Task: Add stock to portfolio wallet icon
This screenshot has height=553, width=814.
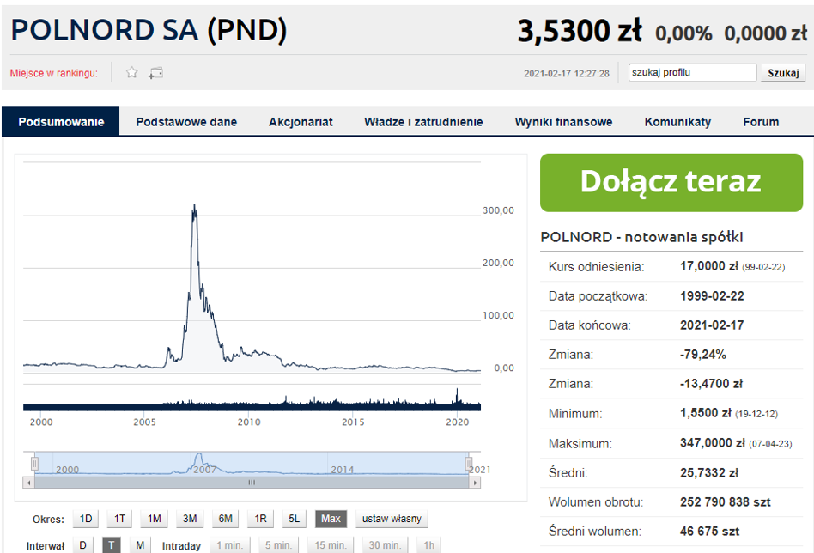Action: tap(155, 73)
